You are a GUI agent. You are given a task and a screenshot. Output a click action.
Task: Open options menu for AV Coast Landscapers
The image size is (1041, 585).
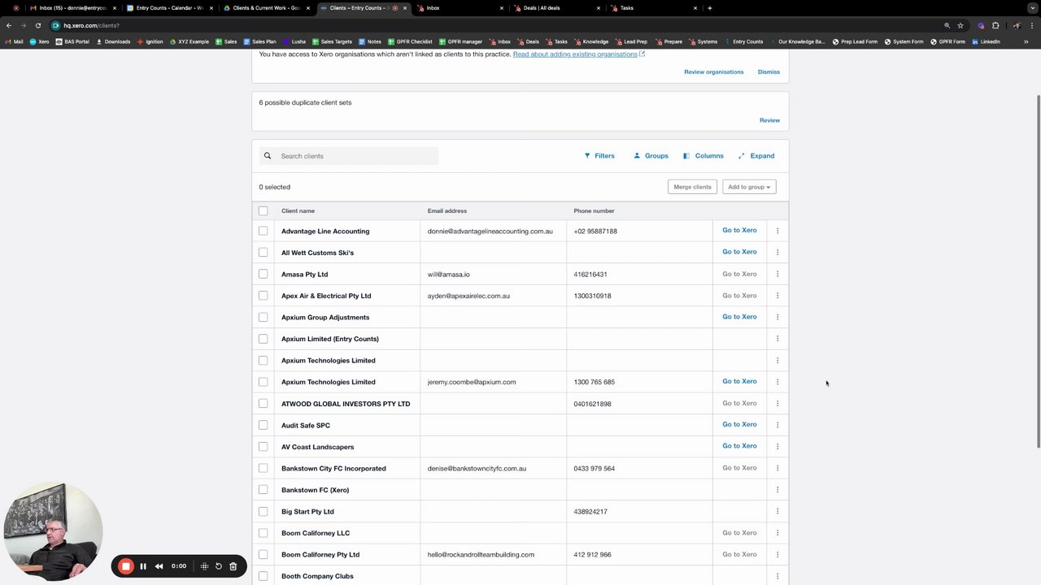coord(777,447)
